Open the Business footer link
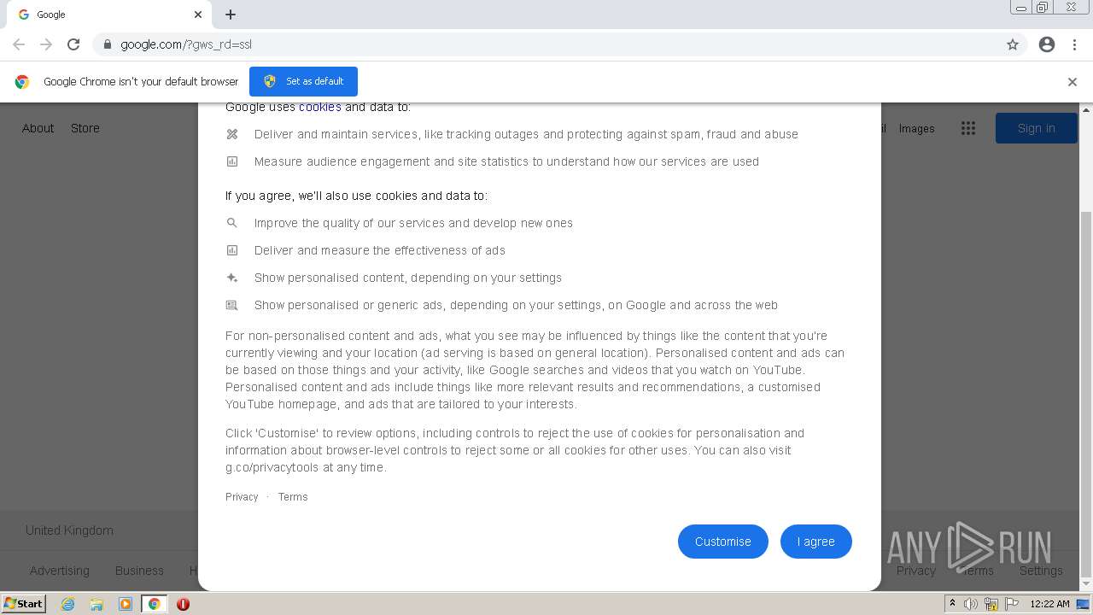 click(139, 571)
